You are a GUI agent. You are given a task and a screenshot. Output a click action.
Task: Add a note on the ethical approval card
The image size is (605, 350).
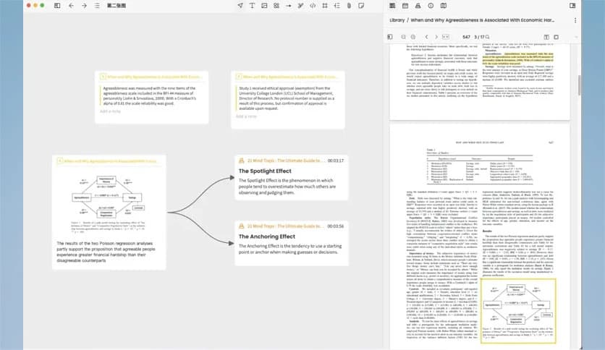(246, 116)
